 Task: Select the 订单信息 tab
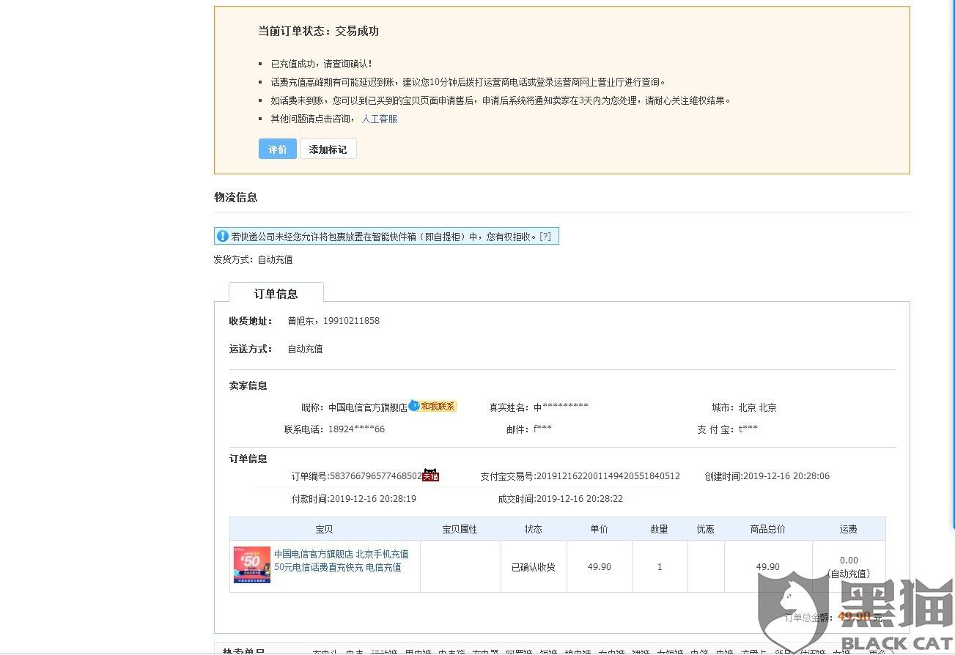(x=276, y=293)
